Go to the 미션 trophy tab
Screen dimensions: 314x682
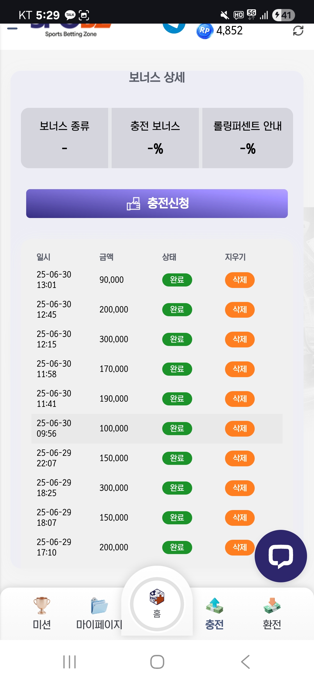pyautogui.click(x=42, y=613)
